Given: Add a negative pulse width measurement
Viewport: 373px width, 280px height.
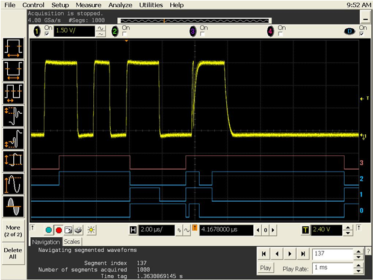Looking at the screenshot, I should (x=13, y=71).
